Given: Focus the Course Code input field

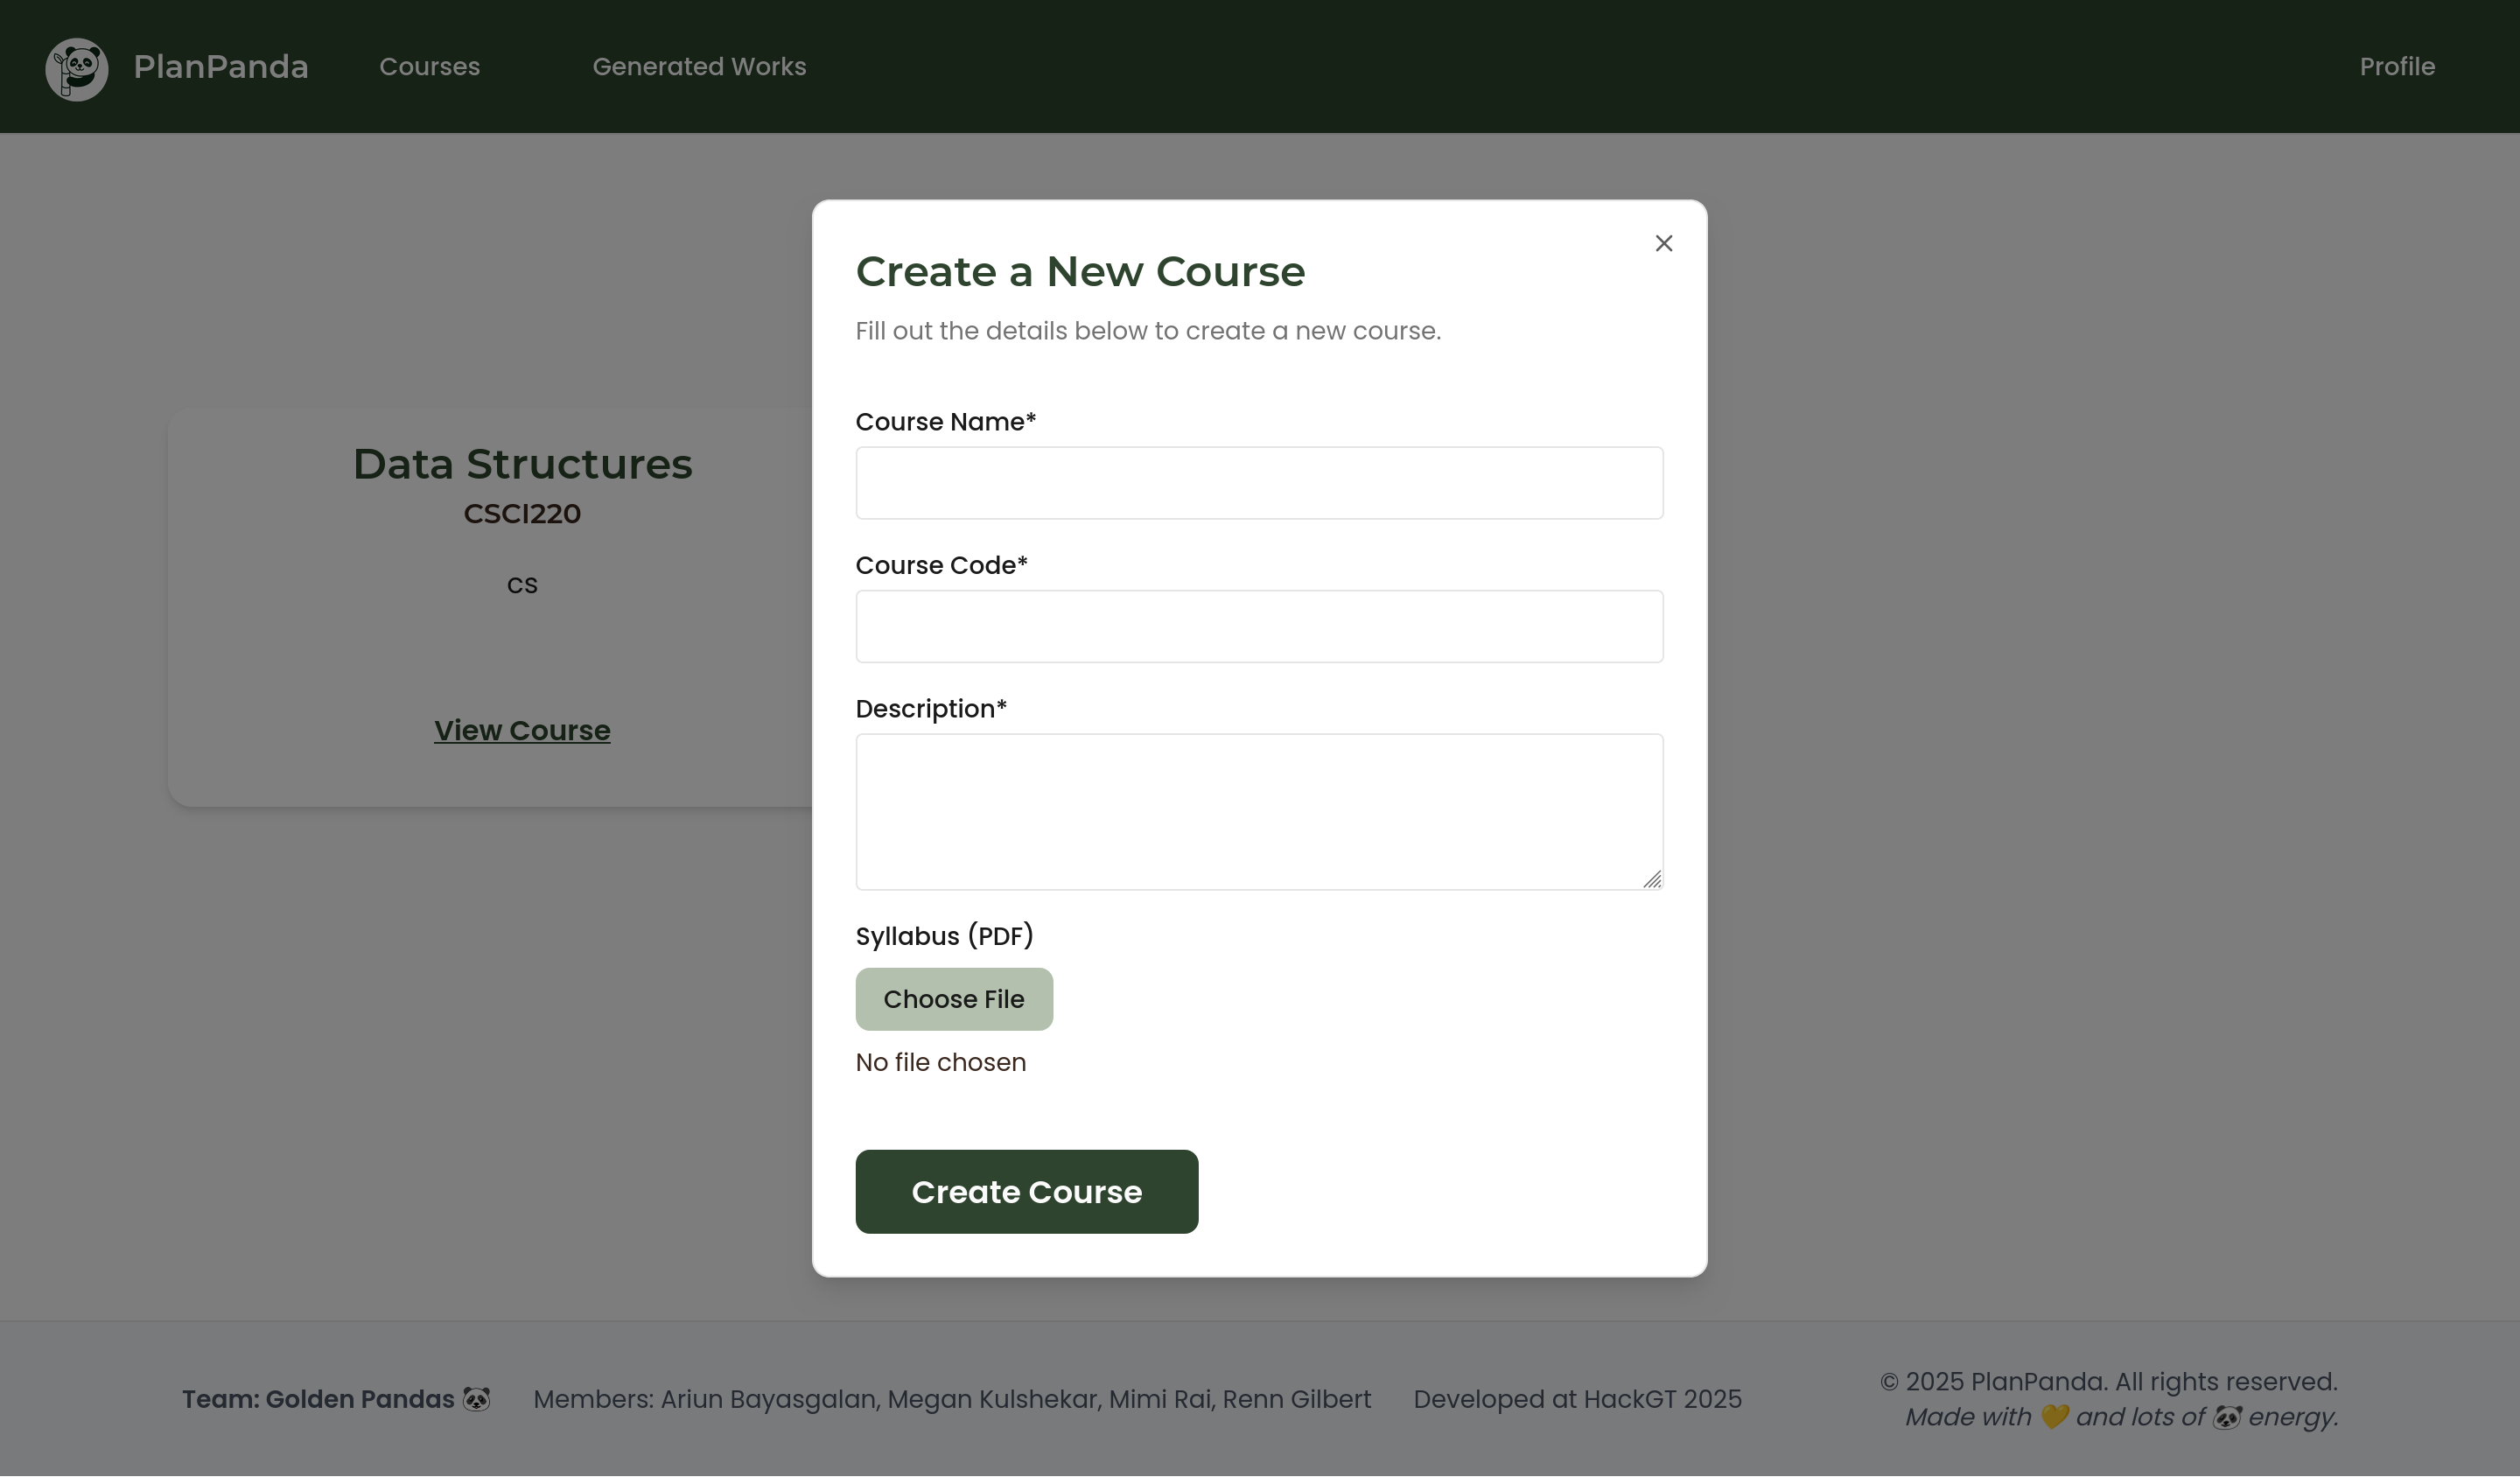Looking at the screenshot, I should pos(1259,627).
